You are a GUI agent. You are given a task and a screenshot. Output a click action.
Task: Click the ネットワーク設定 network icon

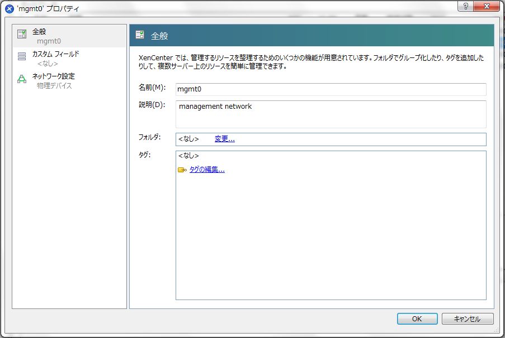pos(22,79)
